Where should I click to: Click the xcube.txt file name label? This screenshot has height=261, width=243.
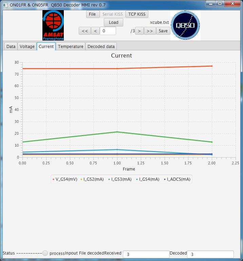160,22
